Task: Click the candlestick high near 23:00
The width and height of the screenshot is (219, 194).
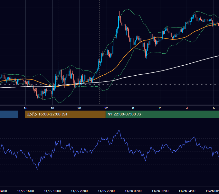Action: click(120, 12)
